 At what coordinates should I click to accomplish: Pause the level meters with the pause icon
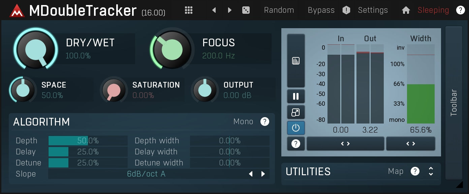pos(296,96)
